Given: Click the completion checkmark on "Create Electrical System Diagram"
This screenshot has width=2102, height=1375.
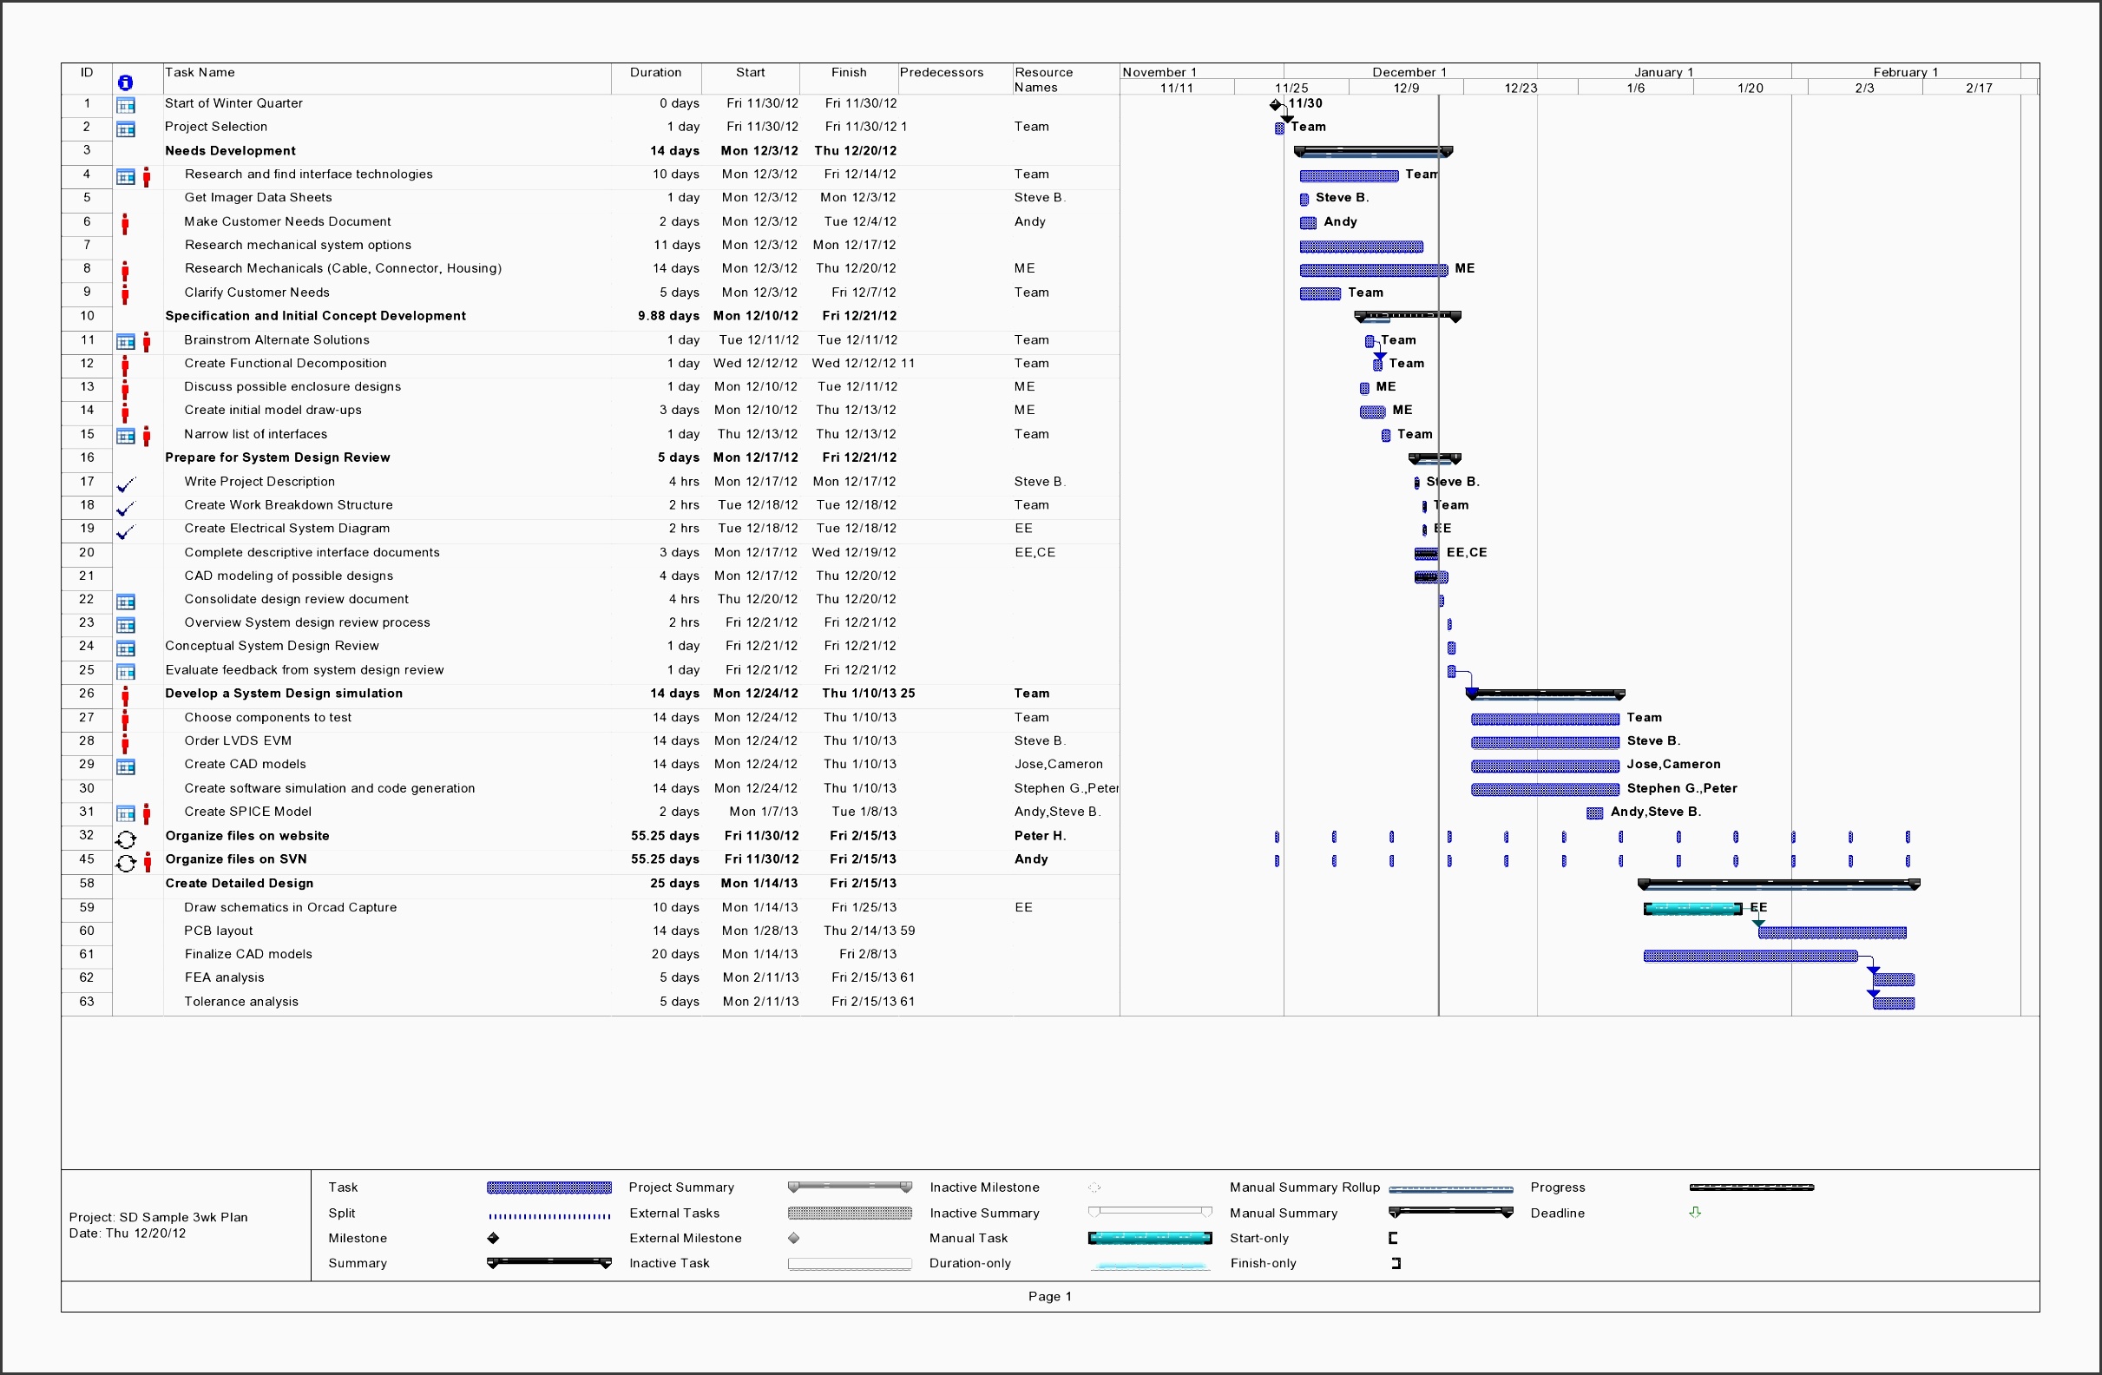Looking at the screenshot, I should point(127,530).
